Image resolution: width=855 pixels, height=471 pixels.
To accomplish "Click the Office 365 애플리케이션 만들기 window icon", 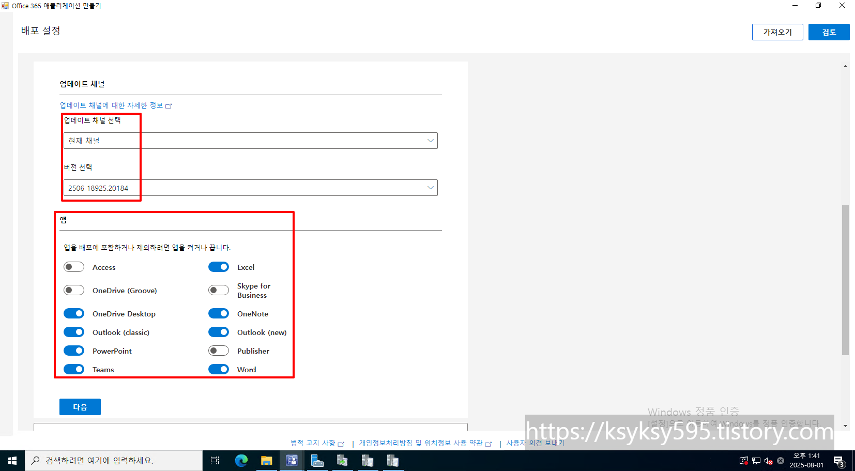I will [5, 6].
